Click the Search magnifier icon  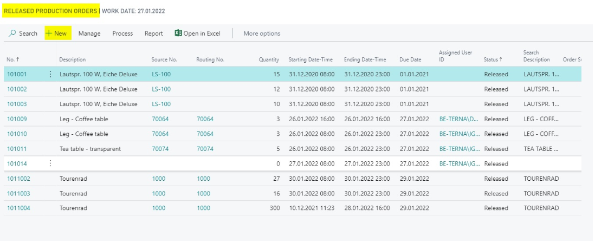click(12, 34)
